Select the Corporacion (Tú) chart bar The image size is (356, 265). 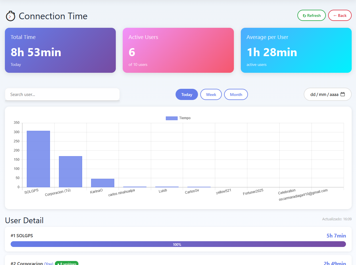pos(70,172)
